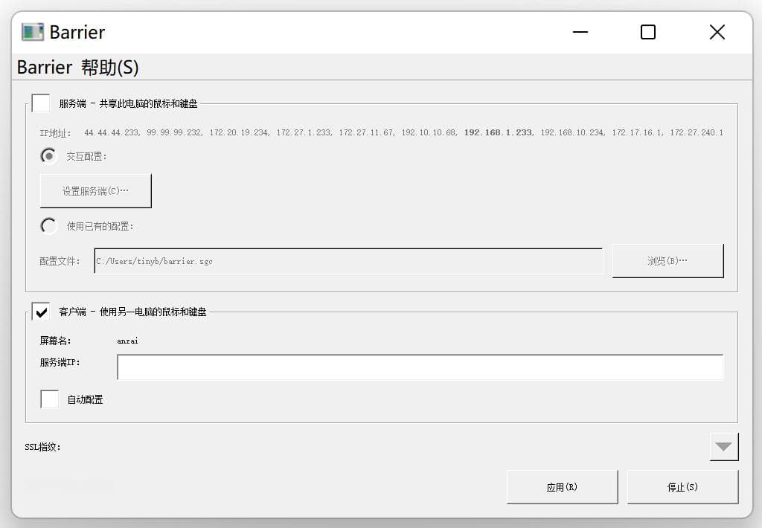Click the IP address 172.20.19.234
The height and width of the screenshot is (528, 762).
[x=239, y=132]
